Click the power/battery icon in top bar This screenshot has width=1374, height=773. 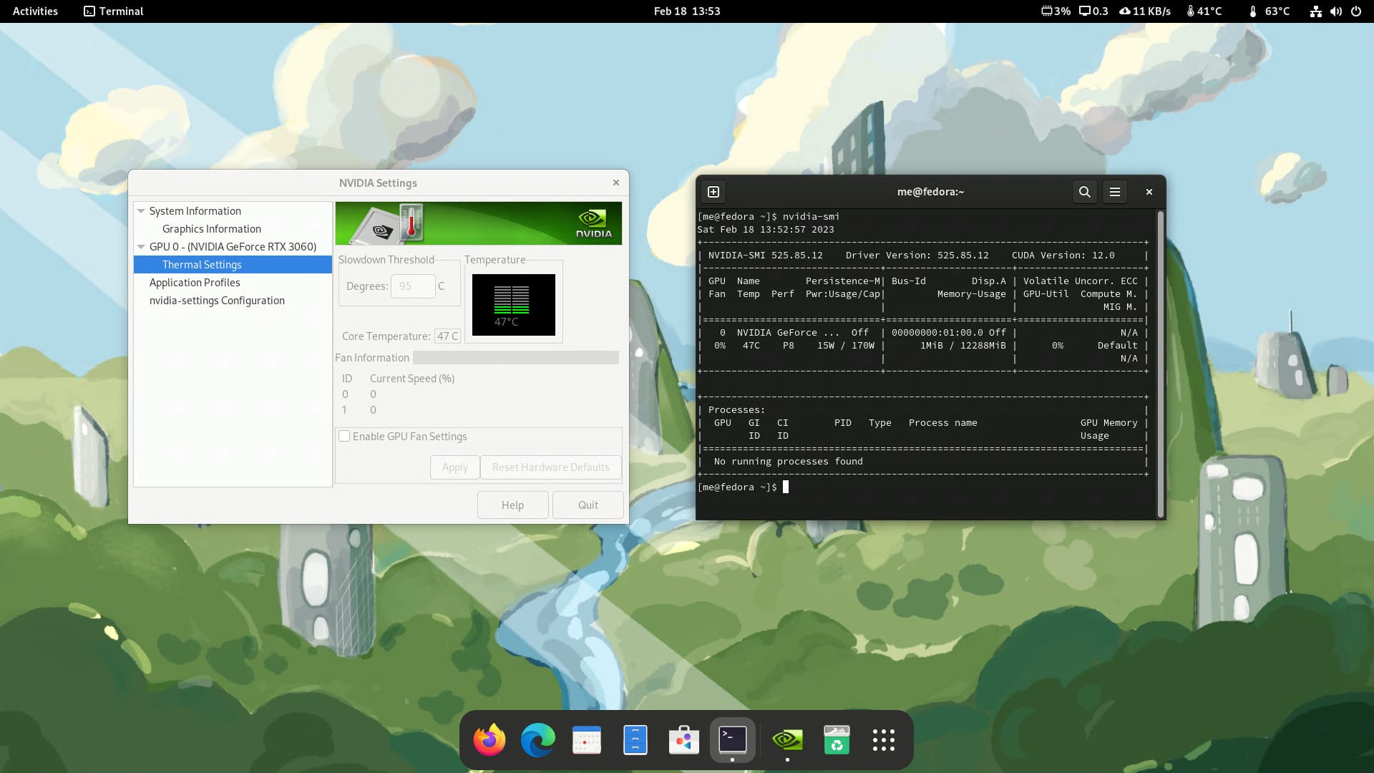pyautogui.click(x=1355, y=11)
